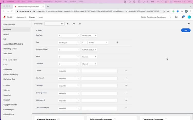Bookmark page with the star icon

168,11
